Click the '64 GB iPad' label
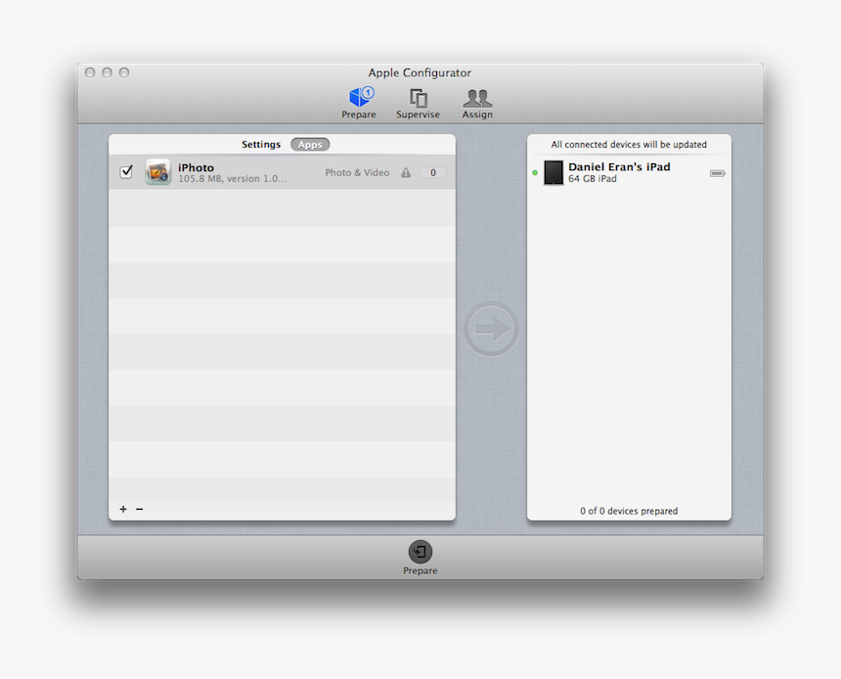The height and width of the screenshot is (679, 841). 593,179
